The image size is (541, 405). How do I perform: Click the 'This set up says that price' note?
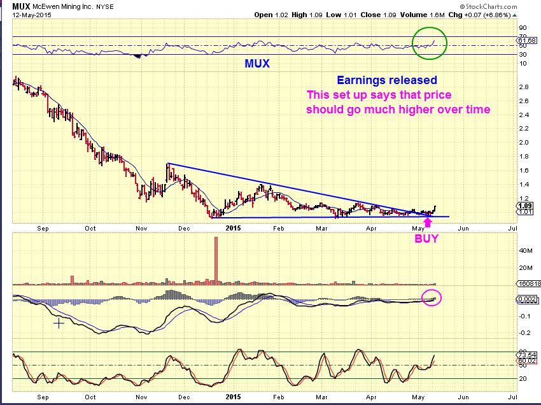pos(379,95)
